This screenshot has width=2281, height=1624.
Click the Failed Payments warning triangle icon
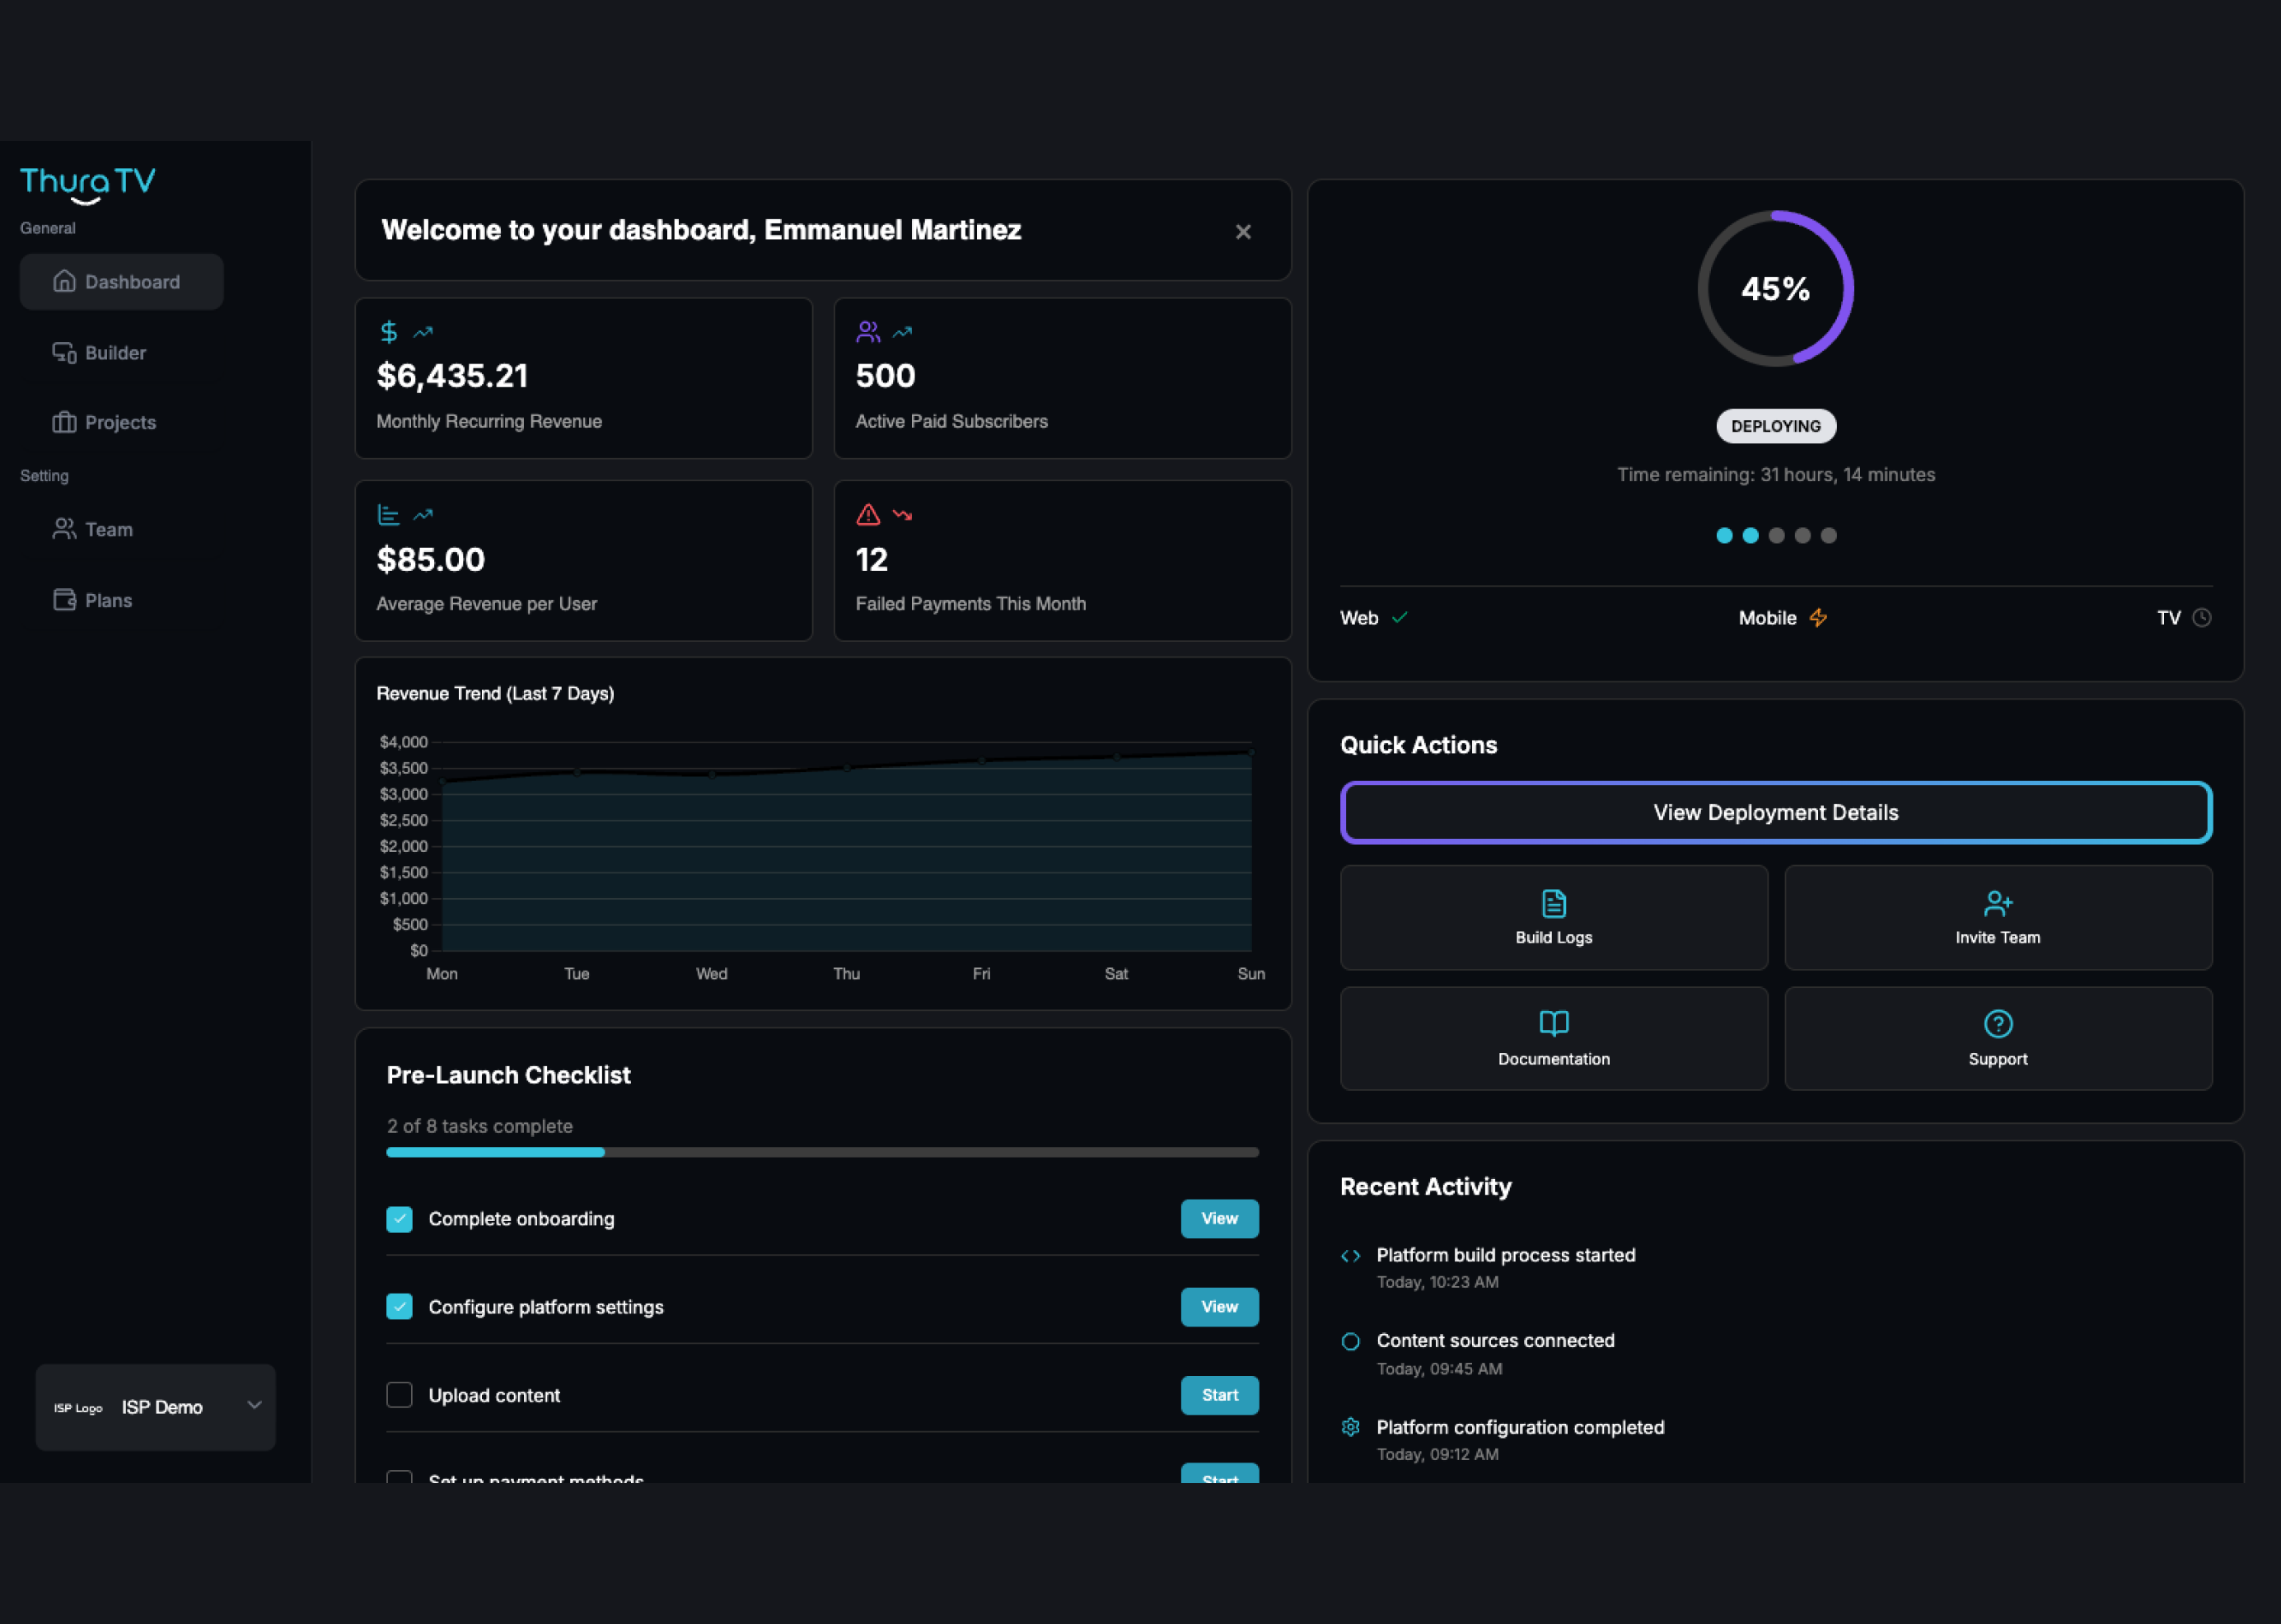(x=867, y=515)
